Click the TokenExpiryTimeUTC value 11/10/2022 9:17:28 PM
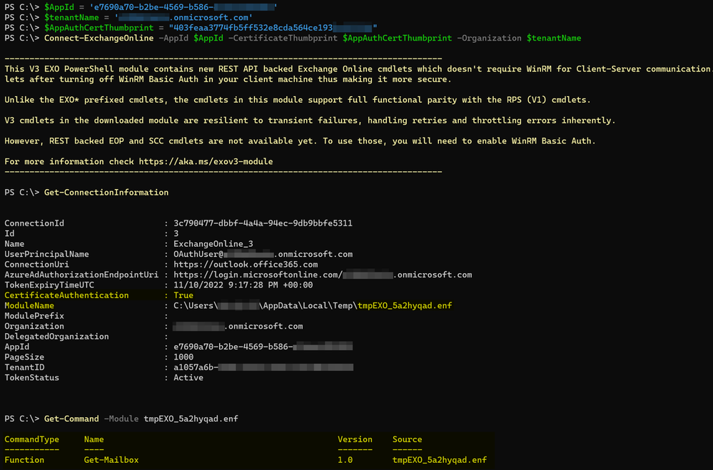This screenshot has width=713, height=470. tap(243, 285)
